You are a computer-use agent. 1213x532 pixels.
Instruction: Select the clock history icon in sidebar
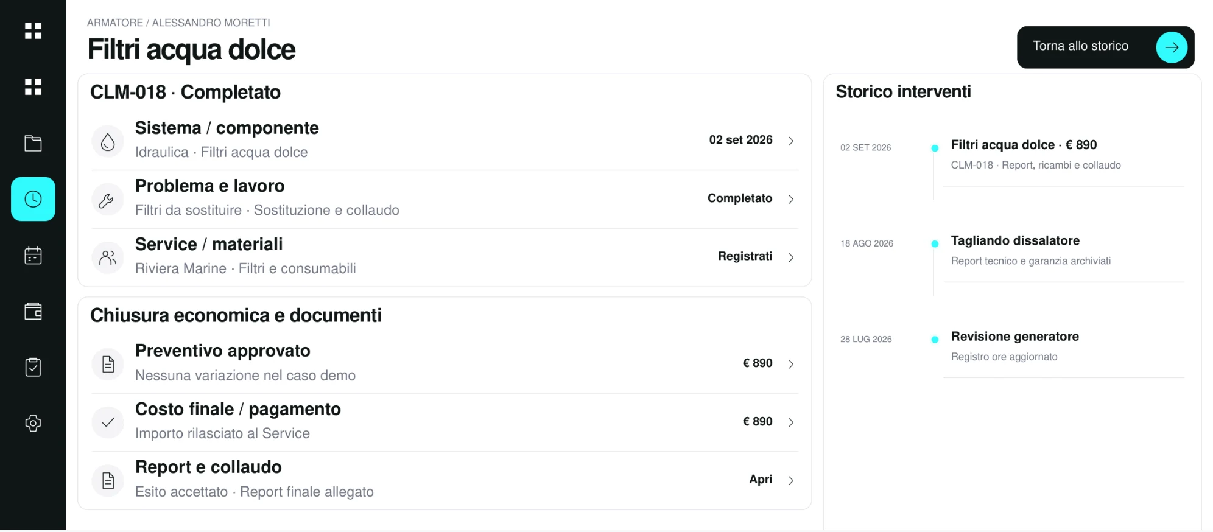tap(33, 199)
